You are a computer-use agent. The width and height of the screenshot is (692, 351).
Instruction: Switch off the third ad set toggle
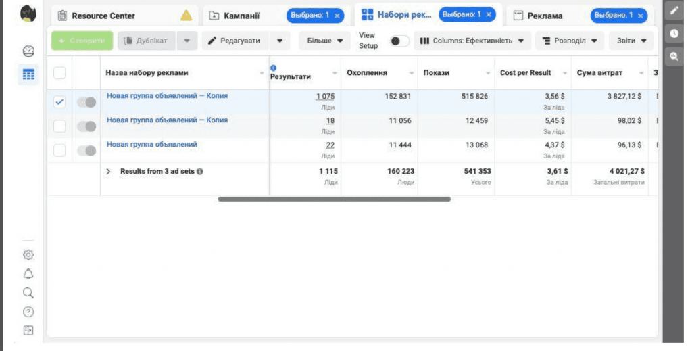tap(86, 151)
